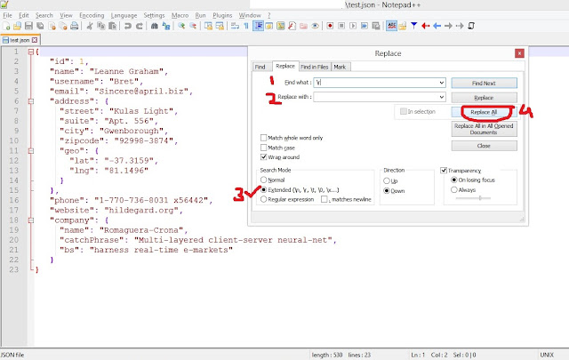
Task: Toggle the '. matches newline' checkbox
Action: (x=324, y=199)
